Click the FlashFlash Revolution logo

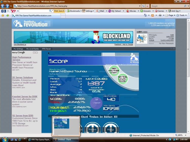click(31, 23)
